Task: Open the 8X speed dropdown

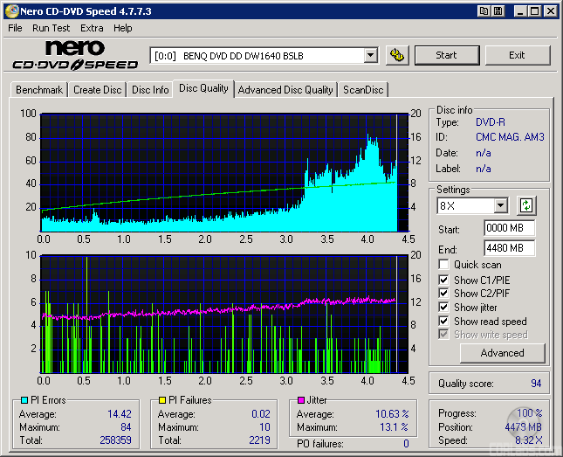Action: click(500, 205)
